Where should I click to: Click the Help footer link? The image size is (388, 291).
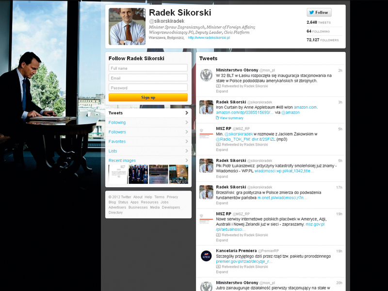coord(148,197)
